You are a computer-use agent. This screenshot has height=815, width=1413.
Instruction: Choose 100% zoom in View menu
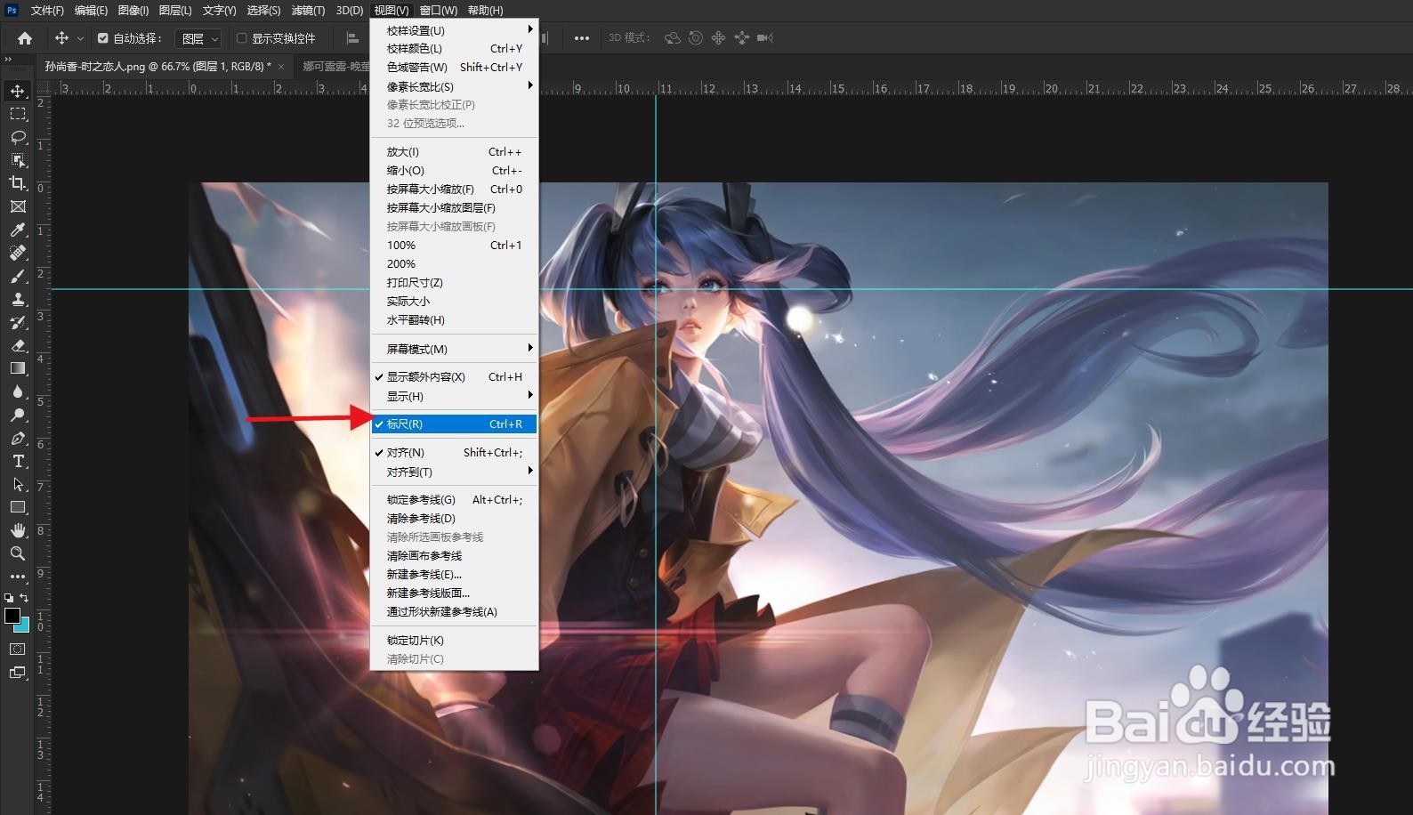(x=454, y=246)
